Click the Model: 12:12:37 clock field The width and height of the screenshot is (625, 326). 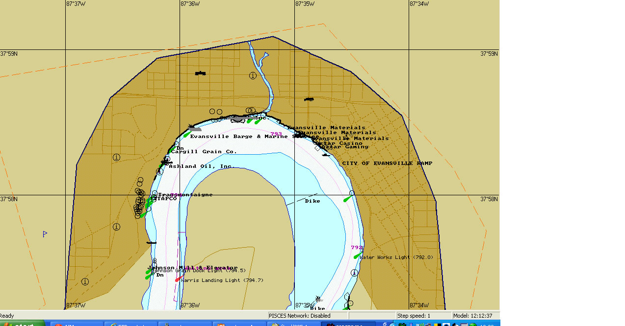[475, 316]
